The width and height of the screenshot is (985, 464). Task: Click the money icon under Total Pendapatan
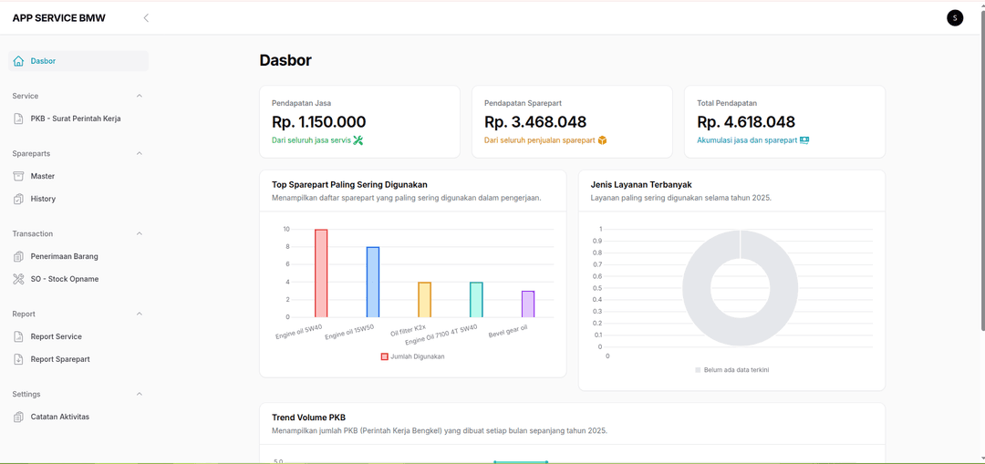(804, 140)
